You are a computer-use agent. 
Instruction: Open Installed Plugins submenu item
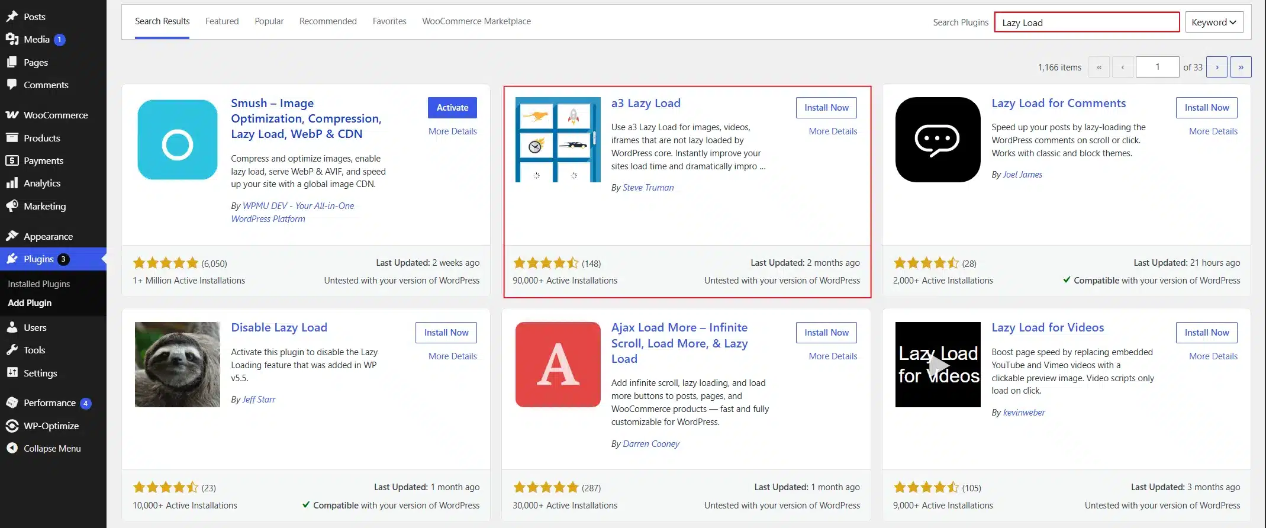tap(38, 284)
